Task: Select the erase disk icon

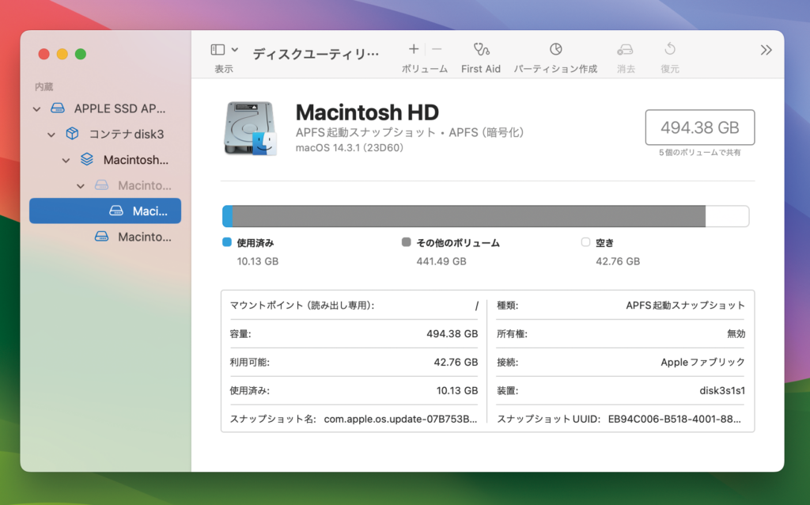Action: click(625, 50)
